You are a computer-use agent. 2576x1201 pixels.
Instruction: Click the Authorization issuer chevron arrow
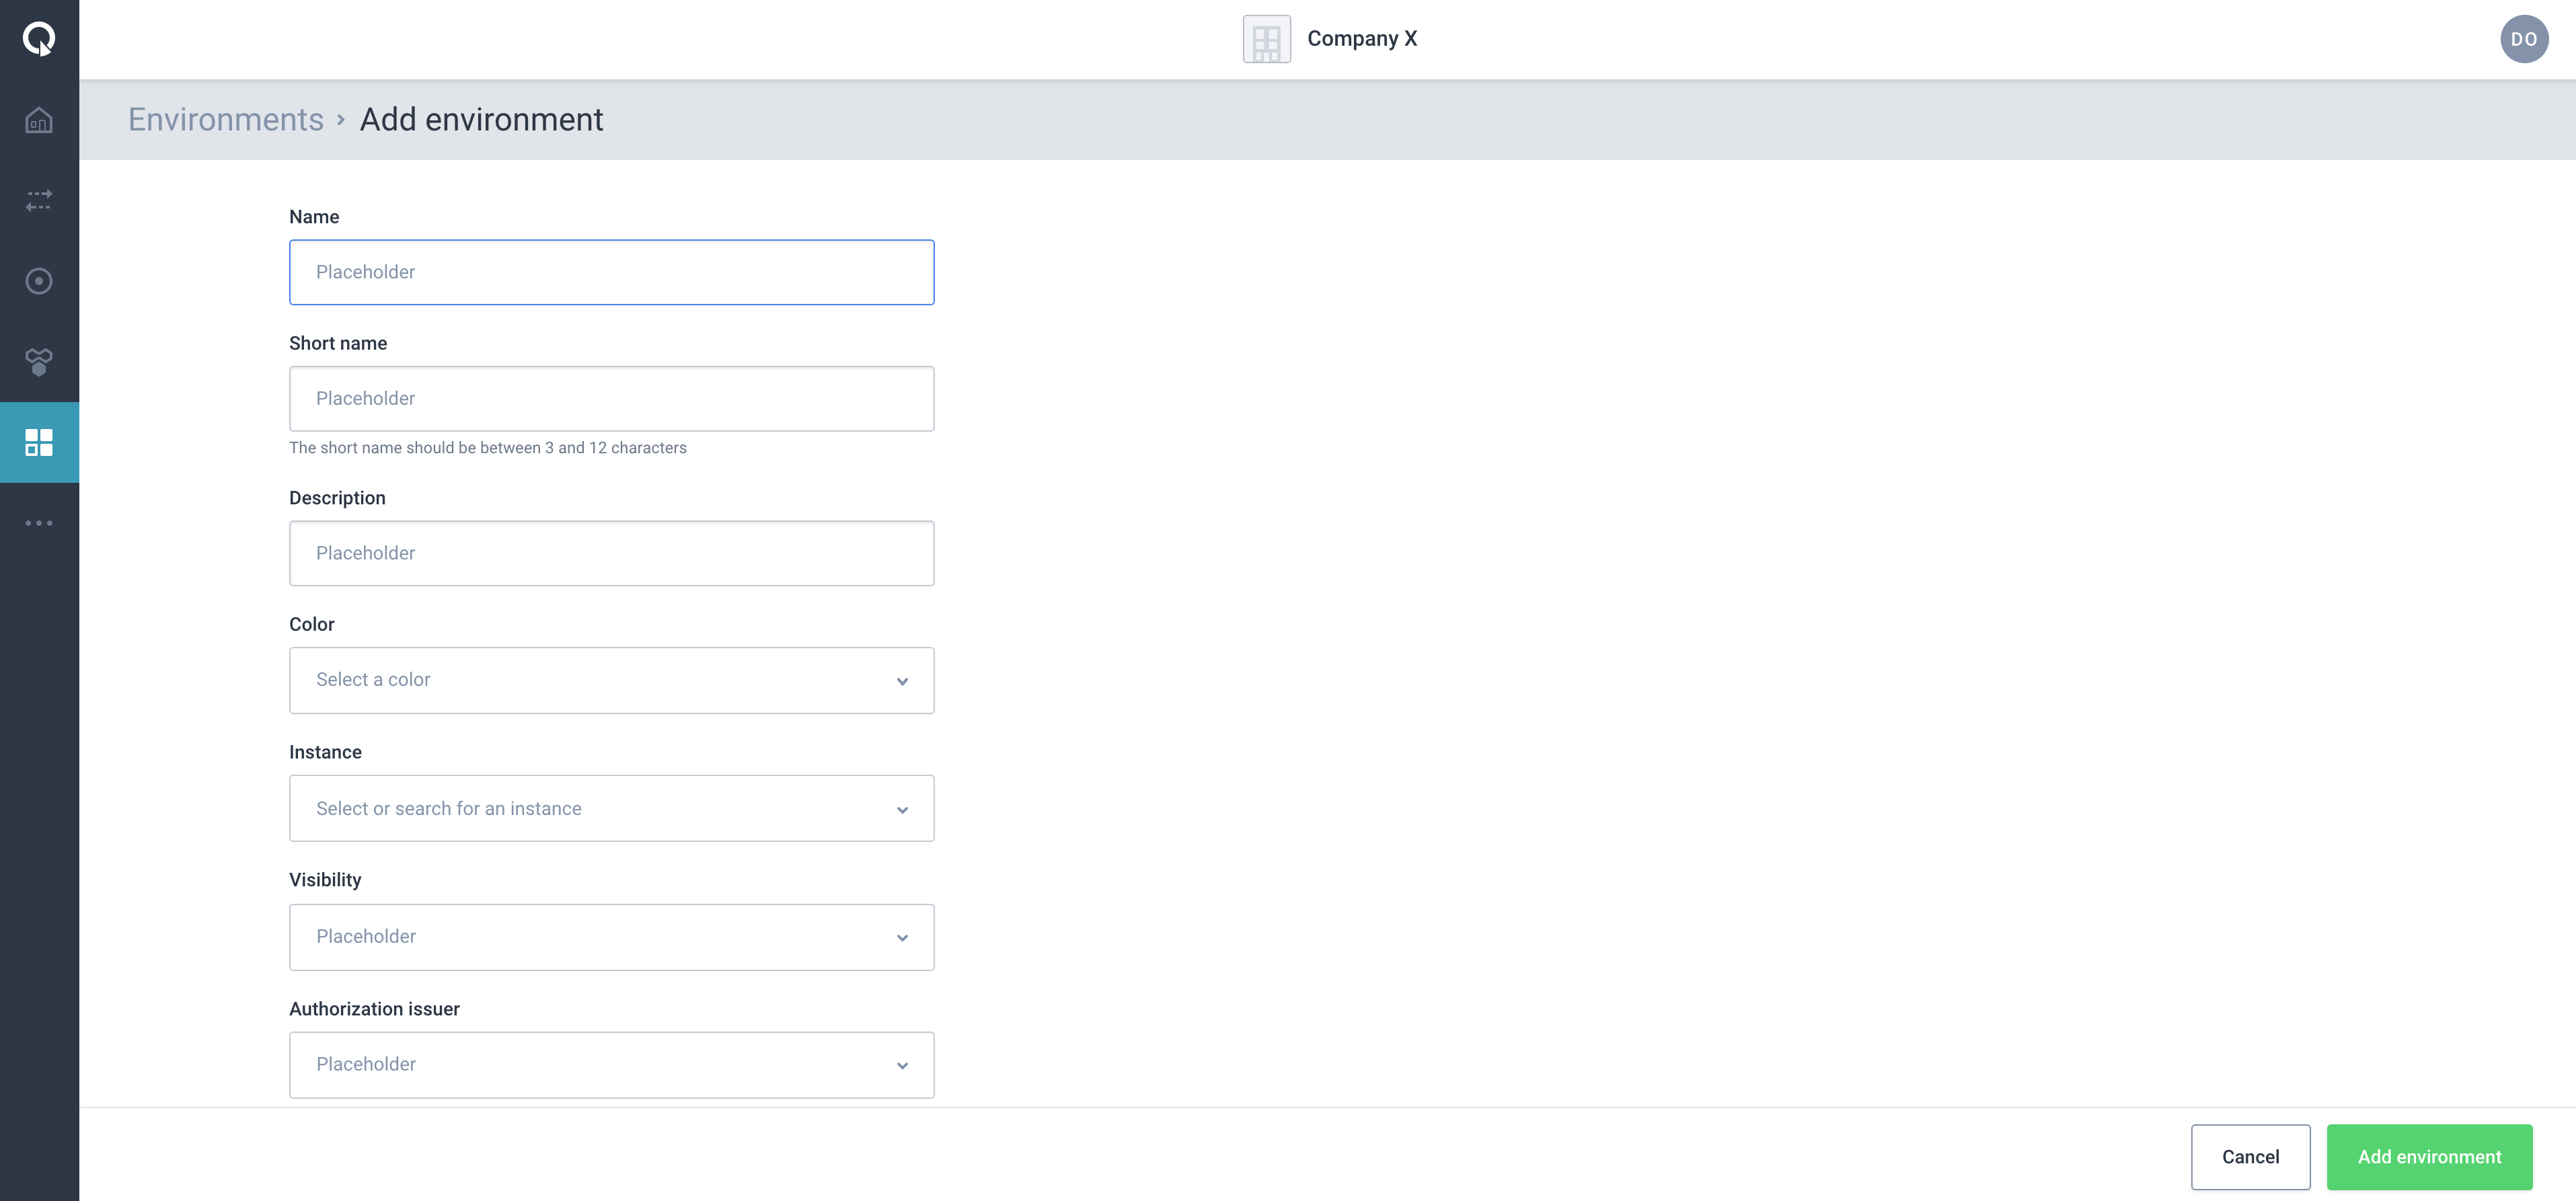[x=902, y=1066]
